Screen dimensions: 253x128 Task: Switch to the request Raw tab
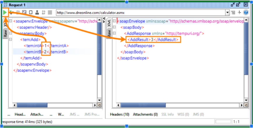(5, 33)
